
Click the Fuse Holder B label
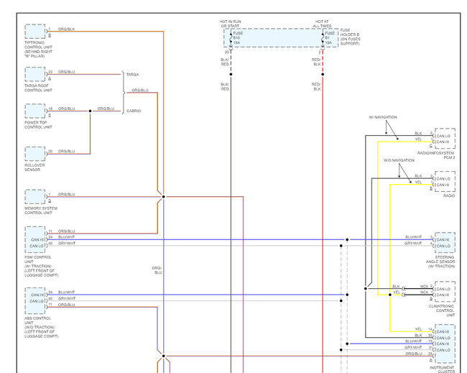click(351, 37)
